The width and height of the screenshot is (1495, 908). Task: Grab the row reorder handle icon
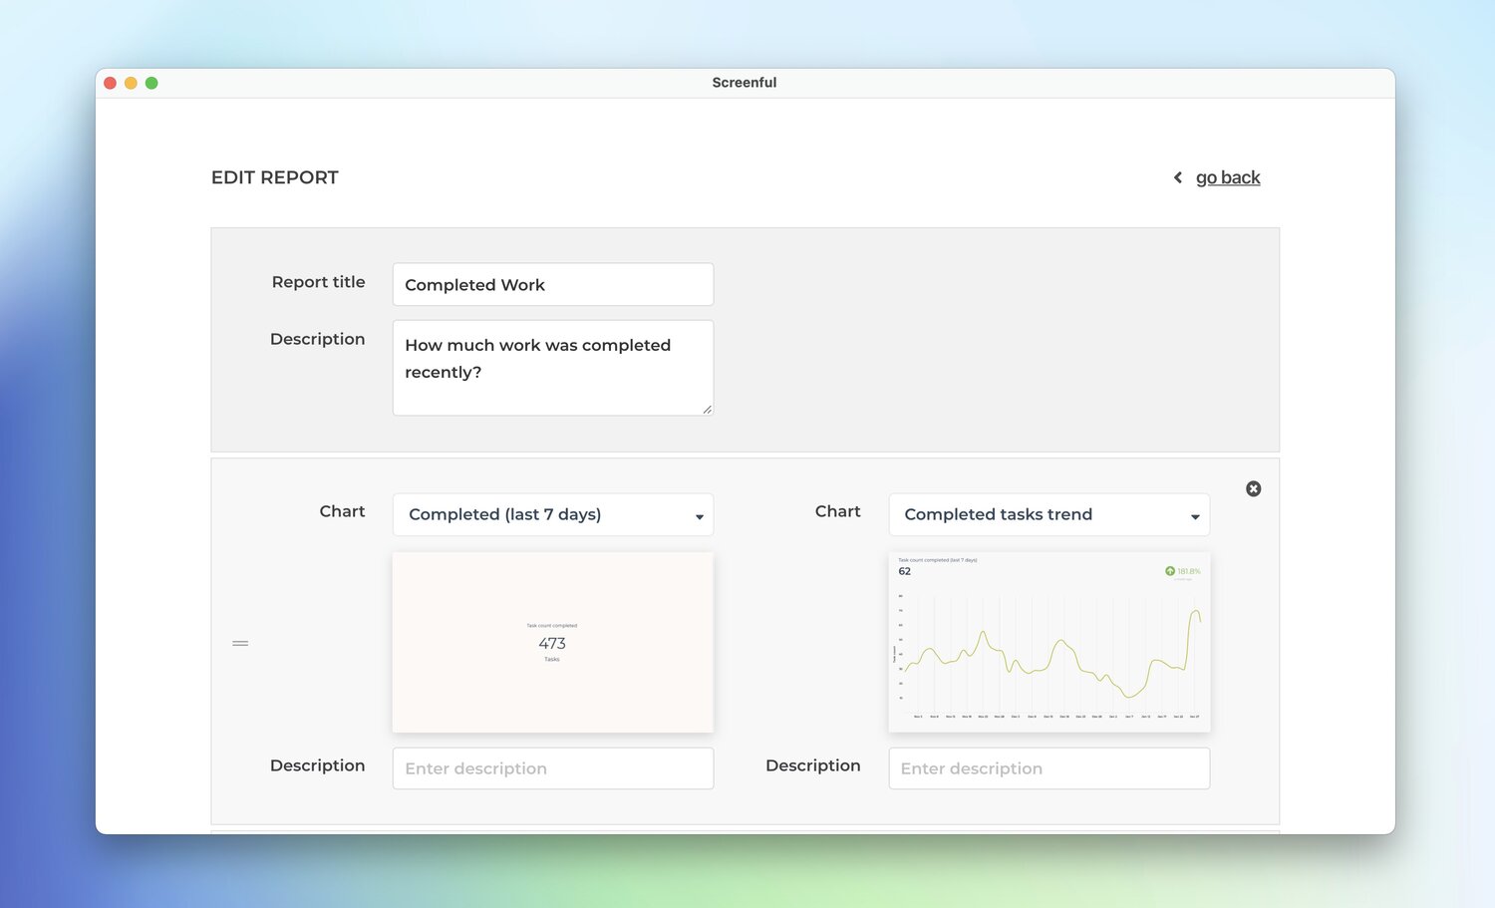[x=240, y=643]
